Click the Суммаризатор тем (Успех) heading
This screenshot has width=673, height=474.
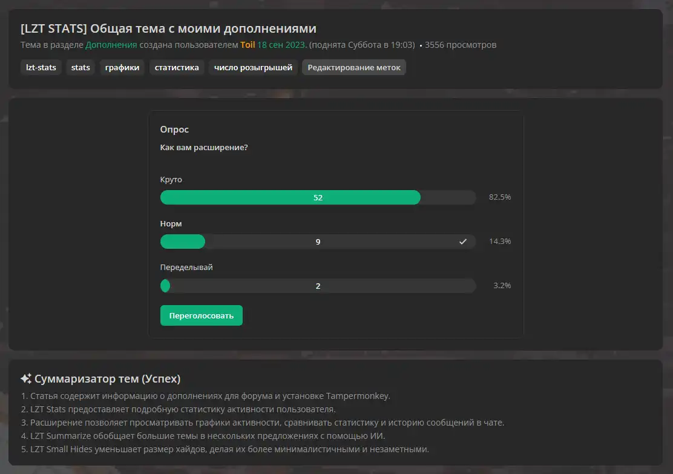[x=107, y=379]
